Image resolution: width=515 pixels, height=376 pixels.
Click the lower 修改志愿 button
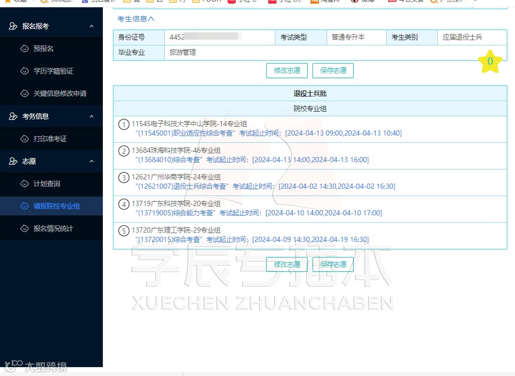287,264
